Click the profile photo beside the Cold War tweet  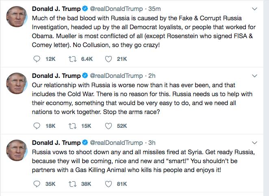coord(17,84)
